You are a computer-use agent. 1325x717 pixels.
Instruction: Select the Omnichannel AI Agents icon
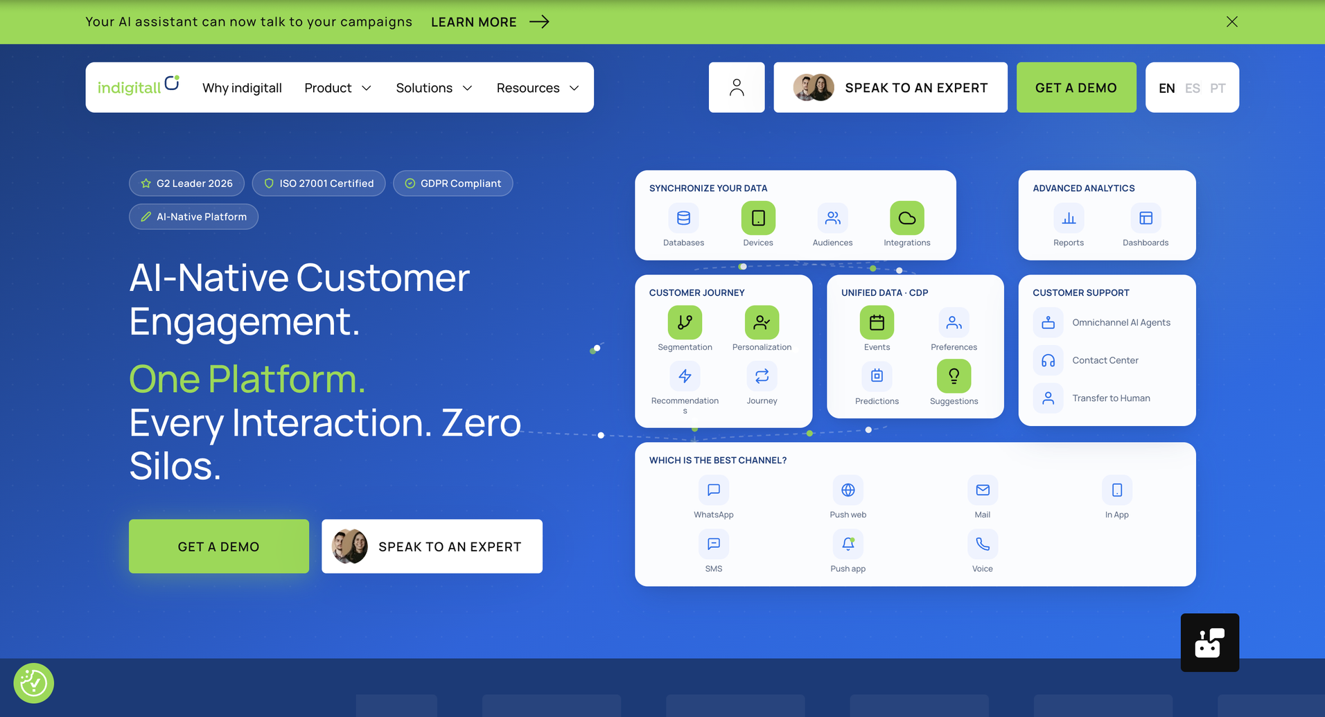tap(1048, 322)
